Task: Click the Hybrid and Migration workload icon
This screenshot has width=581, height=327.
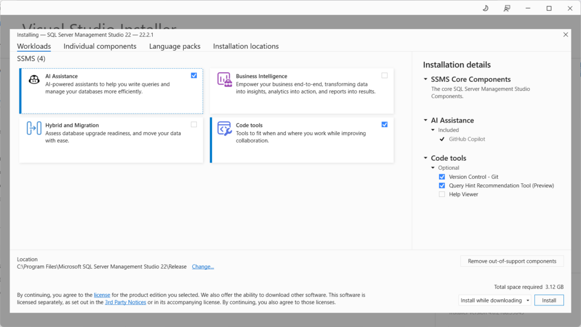Action: tap(35, 129)
